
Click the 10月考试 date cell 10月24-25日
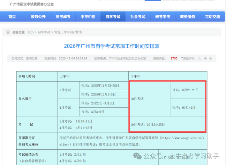tap(147, 124)
